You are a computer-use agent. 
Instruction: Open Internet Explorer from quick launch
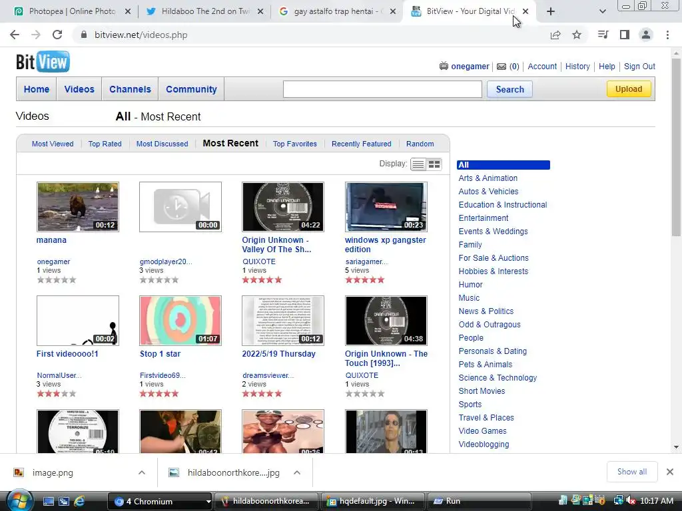pos(80,501)
